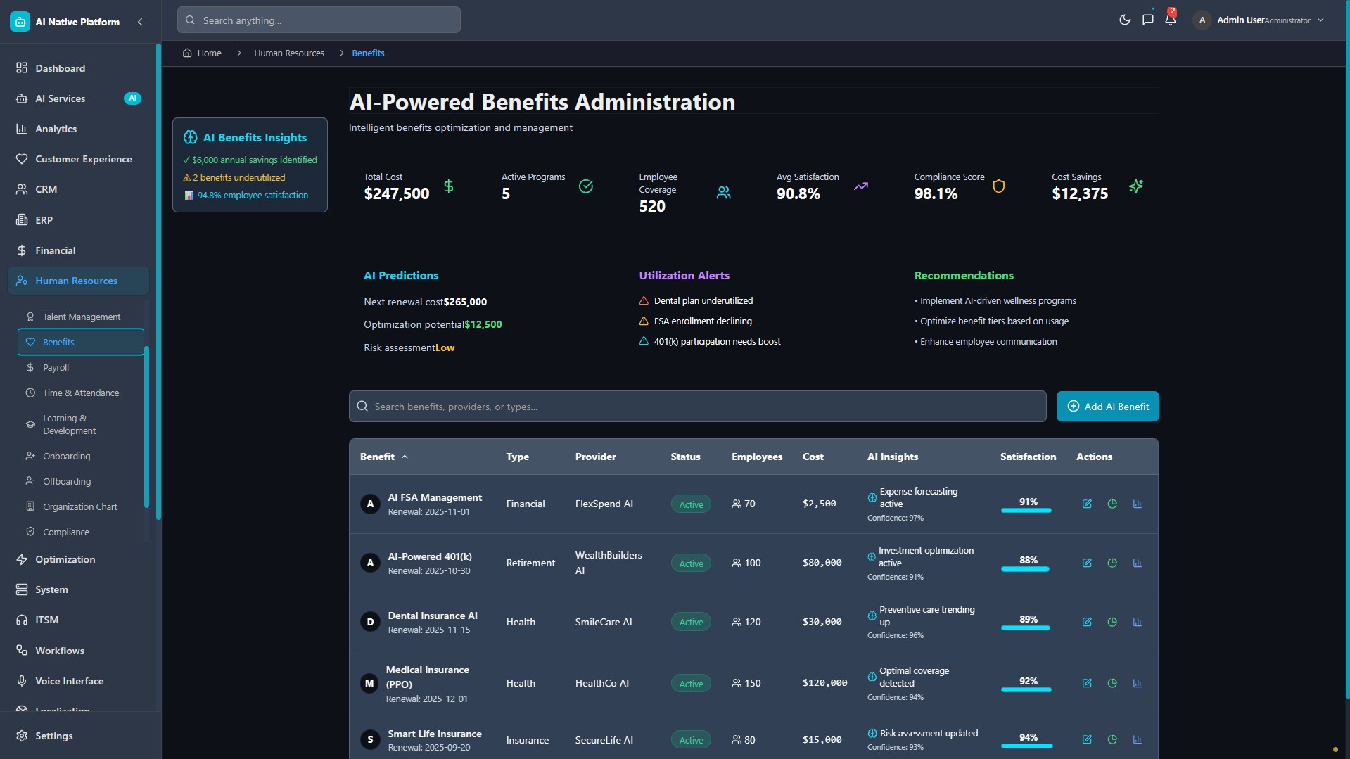The width and height of the screenshot is (1350, 759).
Task: Open the chat messages icon
Action: click(x=1147, y=20)
